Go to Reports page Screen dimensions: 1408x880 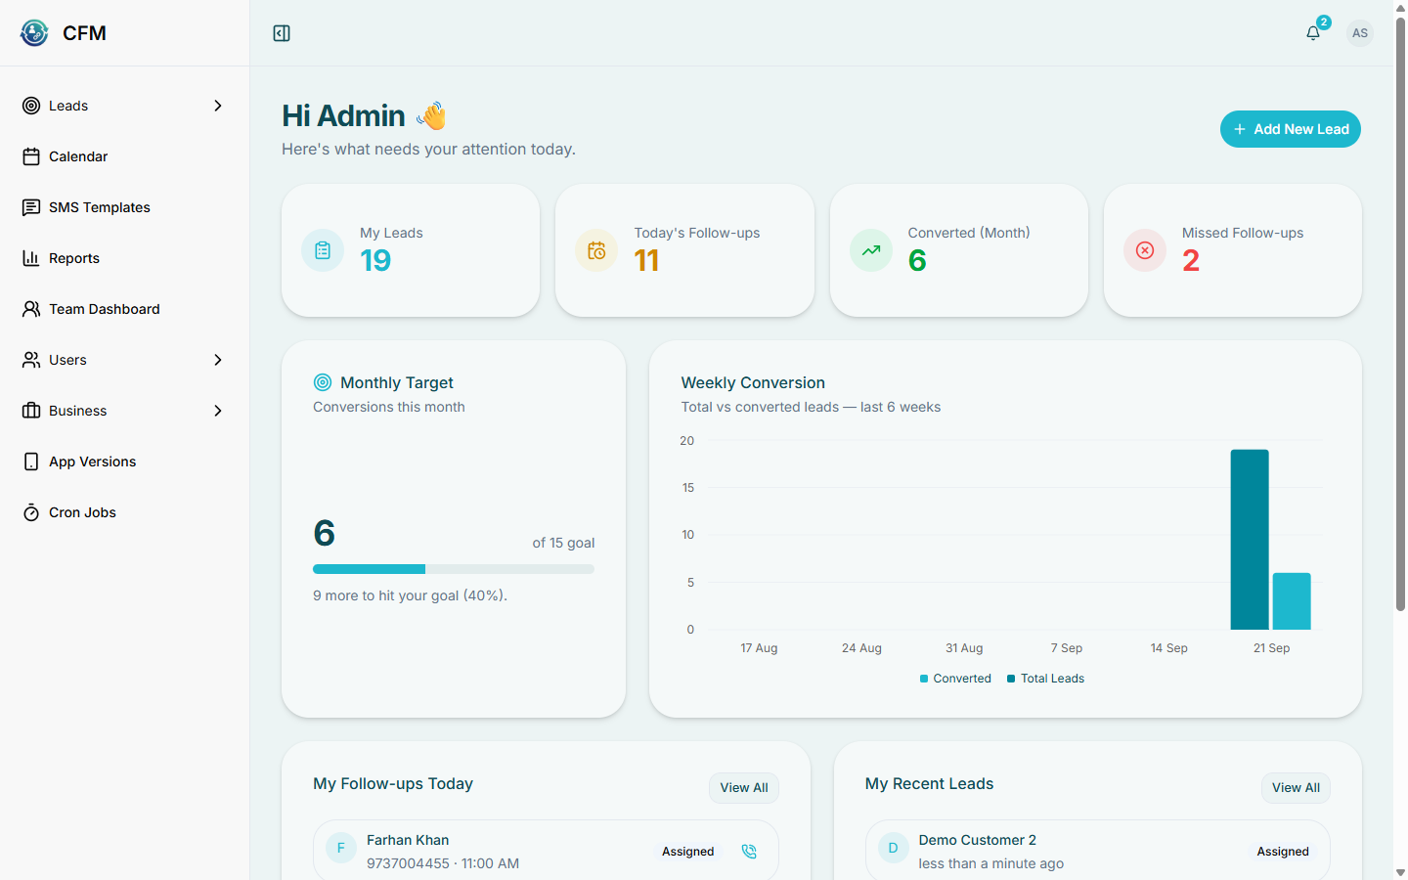[125, 258]
